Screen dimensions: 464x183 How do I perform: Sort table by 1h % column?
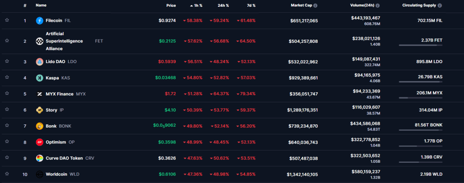point(196,5)
